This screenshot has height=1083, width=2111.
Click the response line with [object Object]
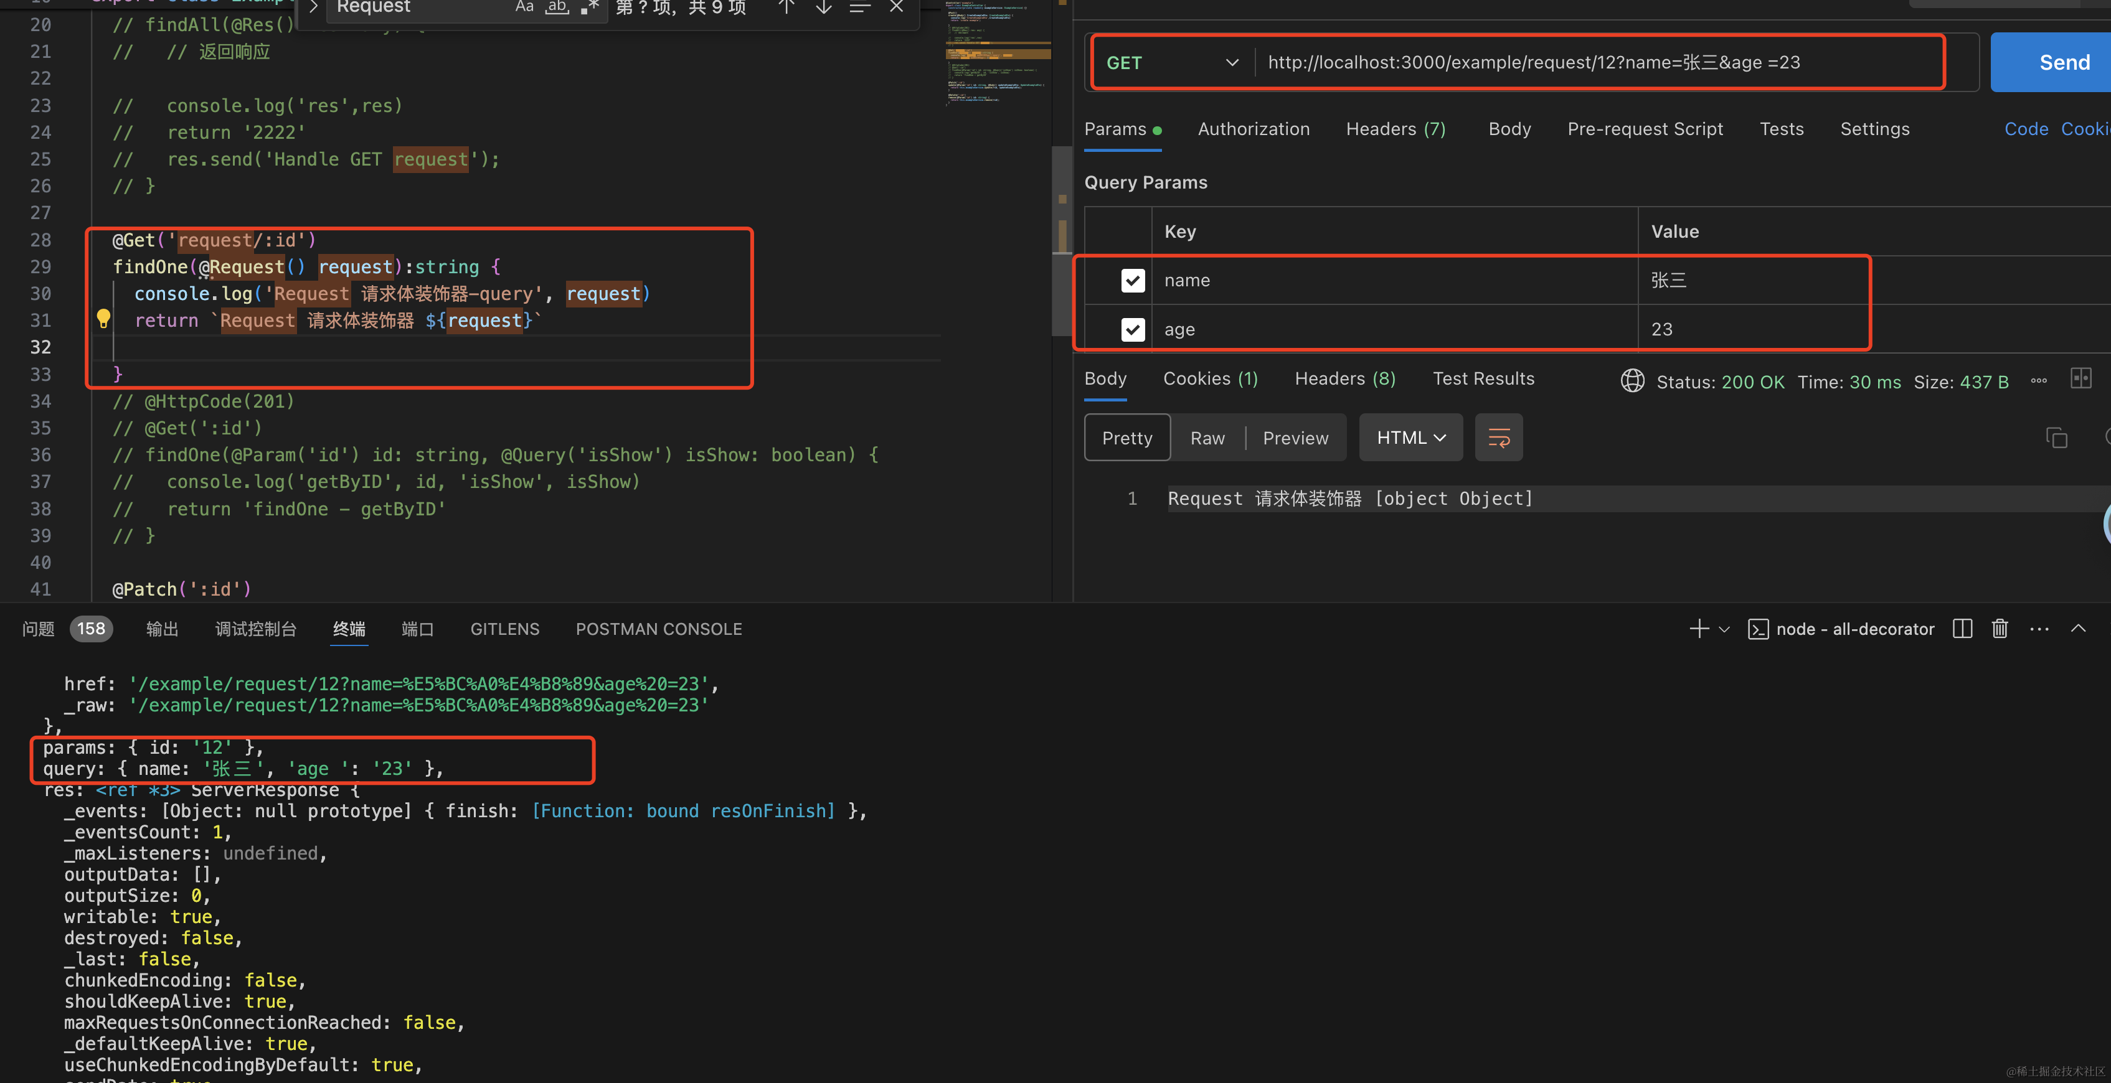[x=1349, y=499]
